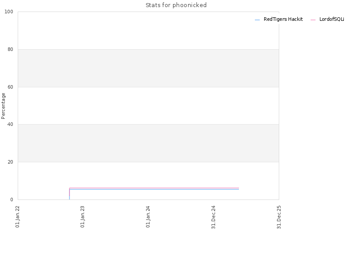The width and height of the screenshot is (354, 266).
Task: Click the 01.Jan.23 x-axis label
Action: [83, 217]
